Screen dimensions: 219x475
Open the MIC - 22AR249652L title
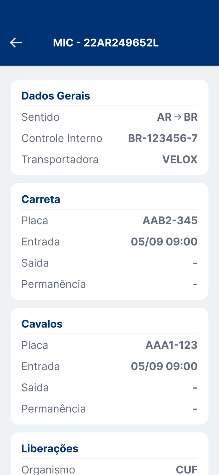[106, 42]
